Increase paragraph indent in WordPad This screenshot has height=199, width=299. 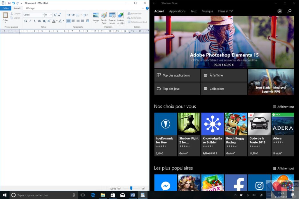tap(73, 15)
